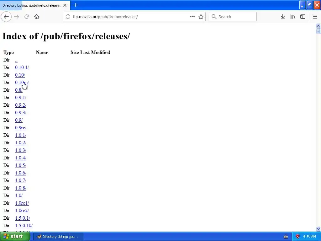The width and height of the screenshot is (321, 241).
Task: Click the vertical scrollbar thumb
Action: (x=318, y=31)
